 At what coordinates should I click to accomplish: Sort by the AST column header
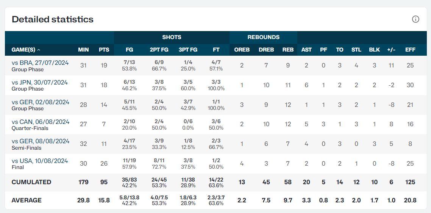(x=306, y=50)
